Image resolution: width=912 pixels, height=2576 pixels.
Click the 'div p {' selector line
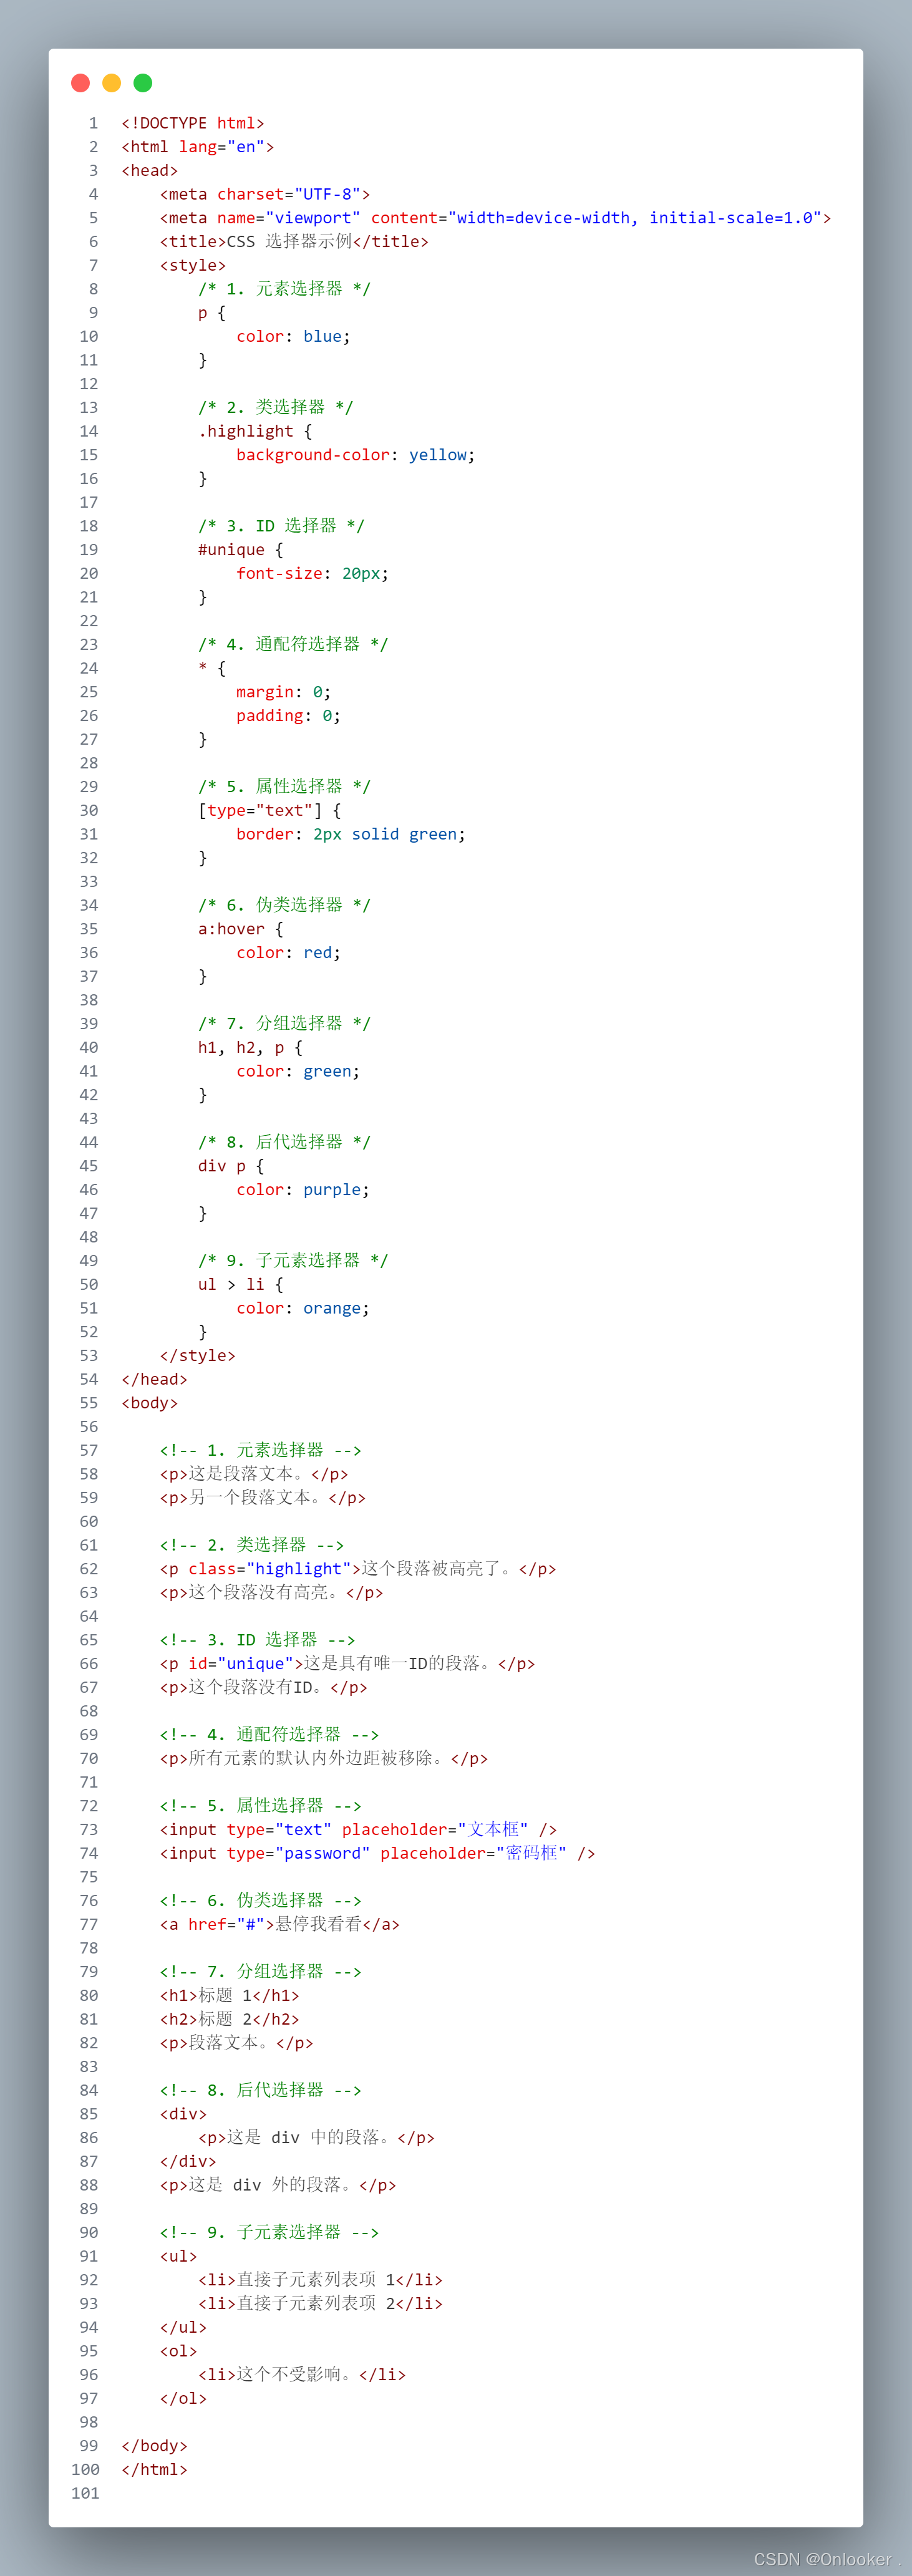231,1166
